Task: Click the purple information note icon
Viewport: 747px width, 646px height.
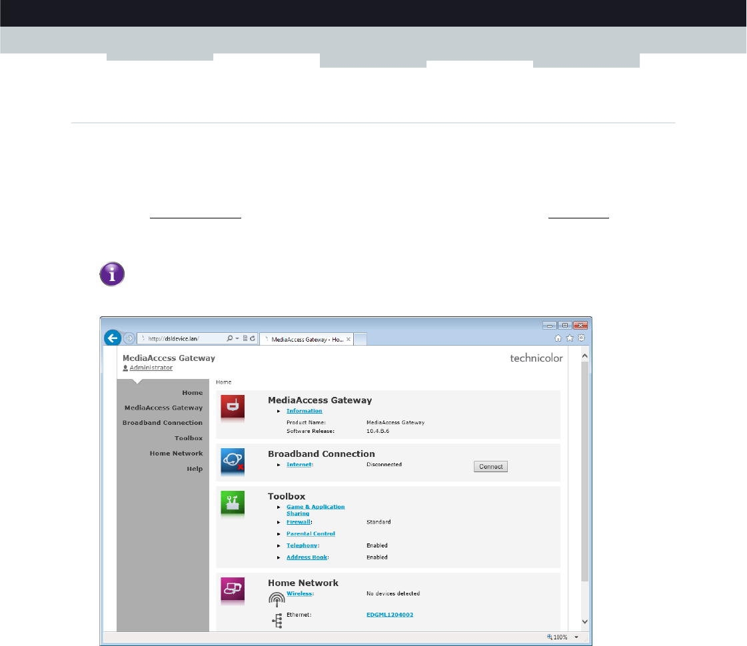Action: (x=112, y=274)
